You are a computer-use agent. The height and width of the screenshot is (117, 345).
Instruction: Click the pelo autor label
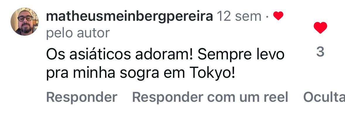click(78, 33)
